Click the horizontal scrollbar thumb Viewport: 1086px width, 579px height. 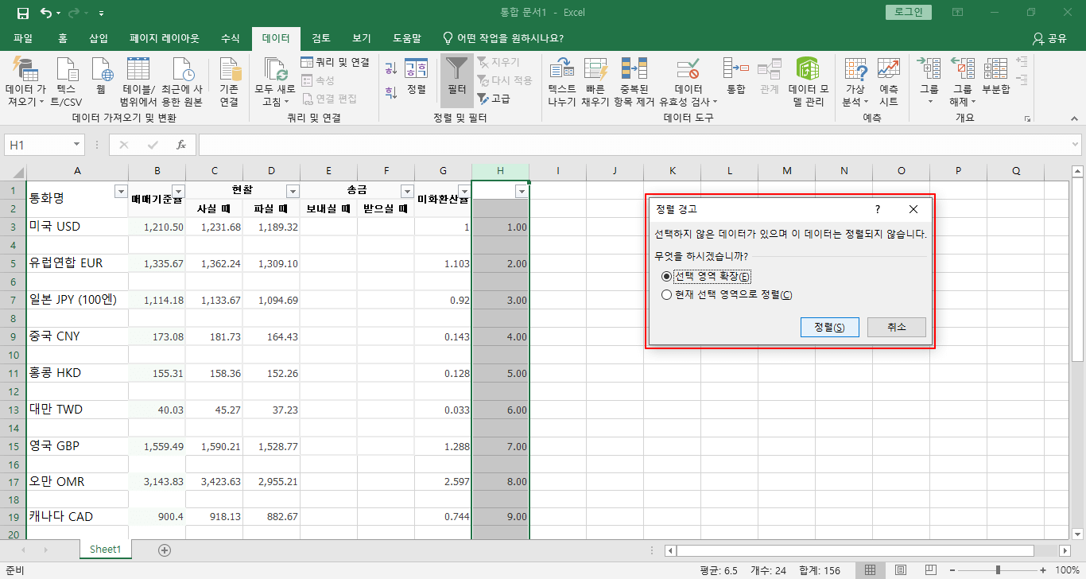tap(855, 550)
